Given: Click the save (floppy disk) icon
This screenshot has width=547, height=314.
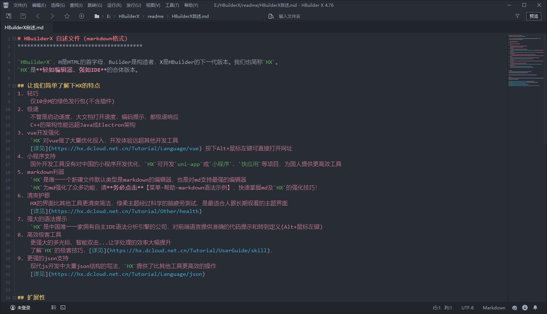Looking at the screenshot, I should pyautogui.click(x=23, y=16).
